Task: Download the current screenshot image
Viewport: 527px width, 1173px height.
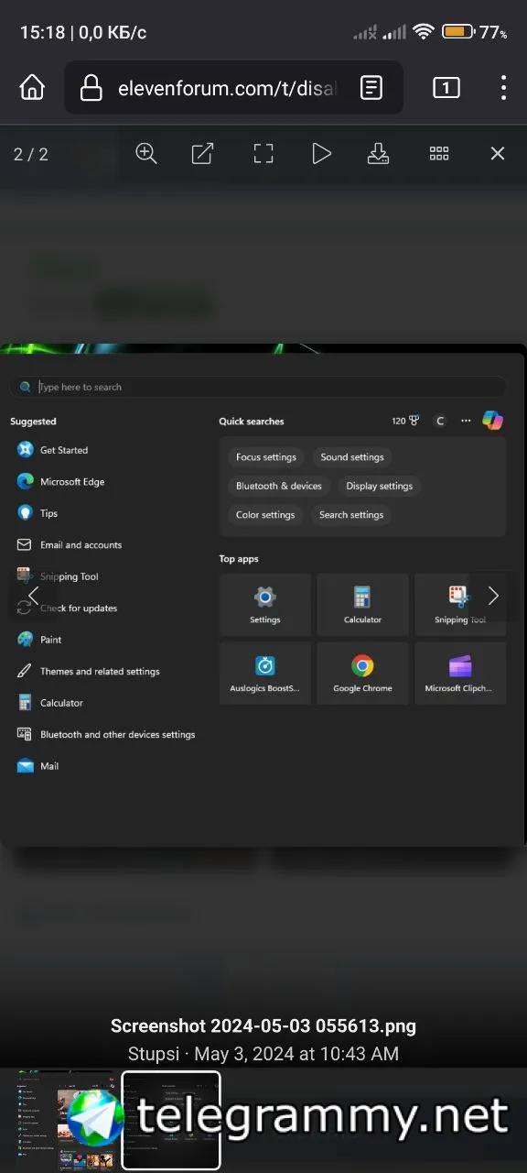Action: coord(379,153)
